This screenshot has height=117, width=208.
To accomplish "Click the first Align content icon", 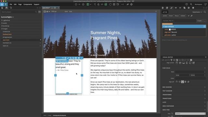I will [177, 63].
